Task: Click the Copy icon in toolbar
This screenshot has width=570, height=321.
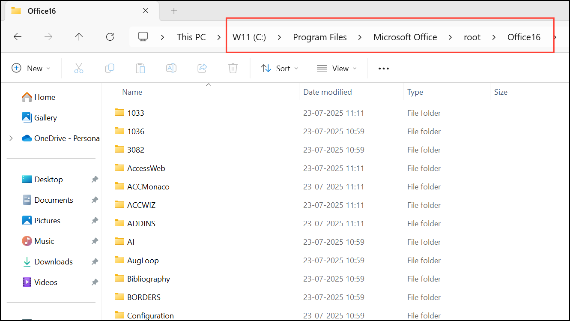Action: [x=110, y=68]
